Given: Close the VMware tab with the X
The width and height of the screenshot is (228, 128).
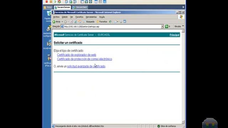Looking at the screenshot, I should (183, 7).
